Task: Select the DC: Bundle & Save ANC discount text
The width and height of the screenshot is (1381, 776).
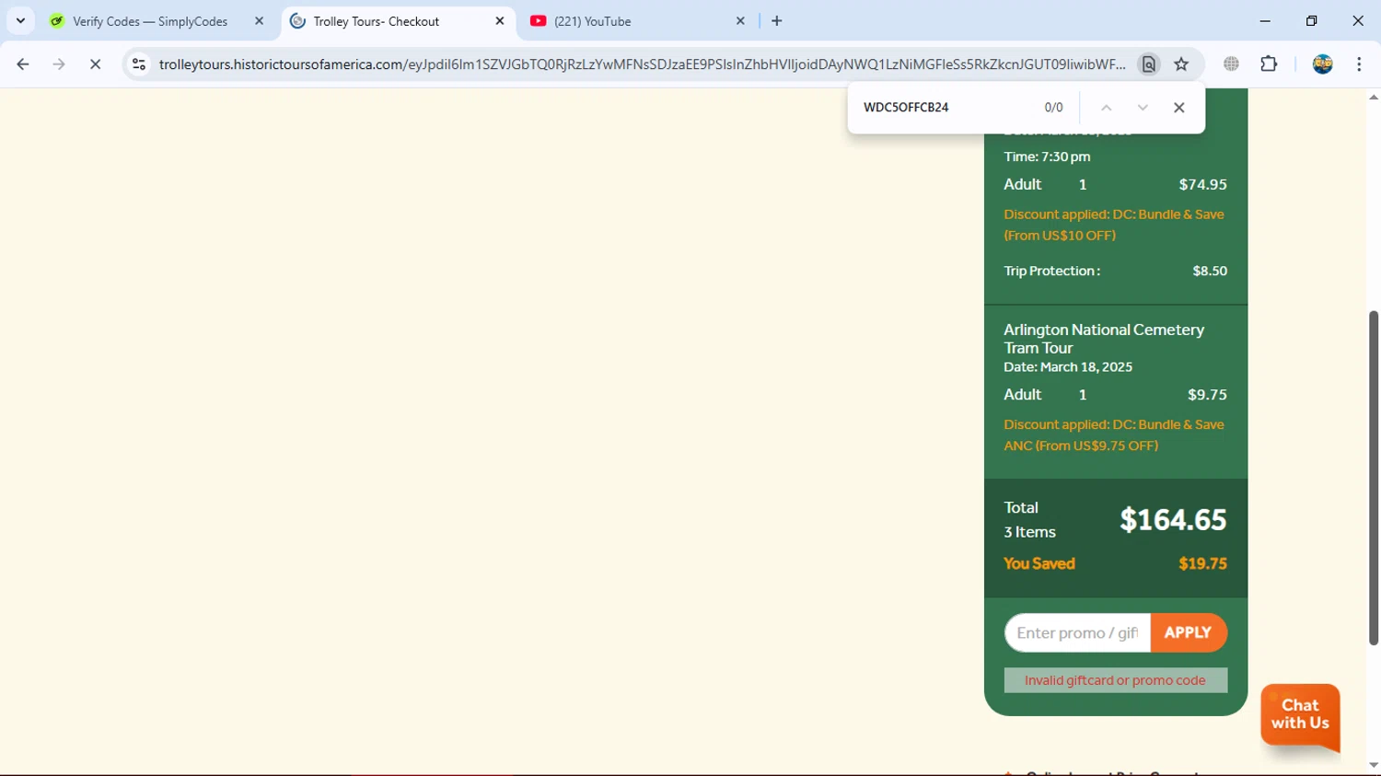Action: pos(1114,435)
